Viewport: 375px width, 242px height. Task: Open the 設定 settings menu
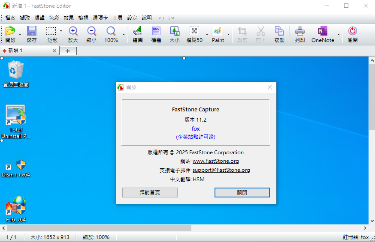[132, 18]
